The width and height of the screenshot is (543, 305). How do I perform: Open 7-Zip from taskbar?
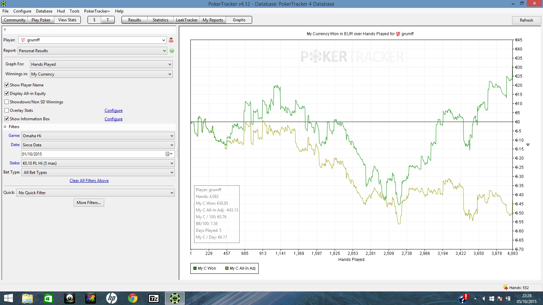pos(154,298)
